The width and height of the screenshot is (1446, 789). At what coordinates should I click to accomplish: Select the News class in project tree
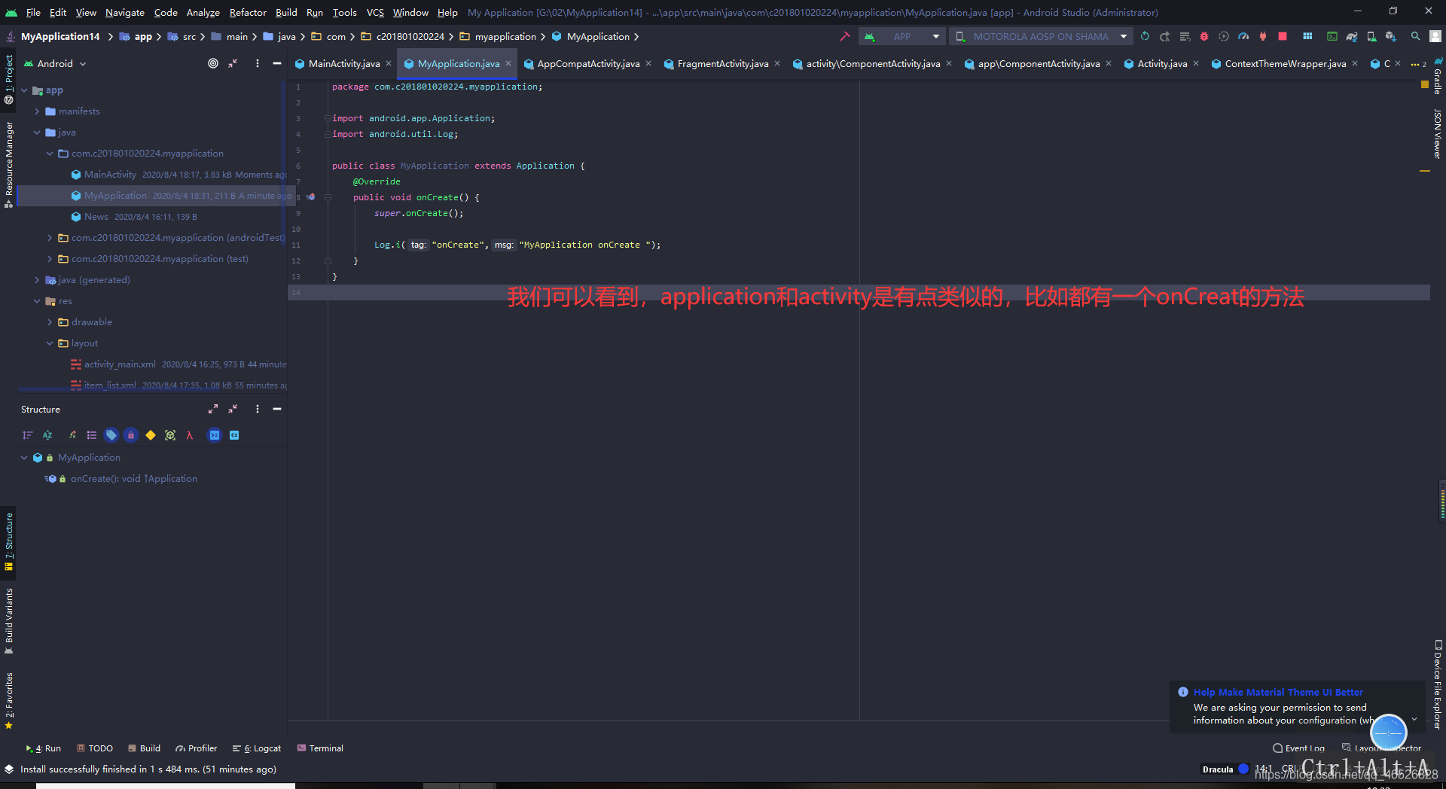(96, 217)
